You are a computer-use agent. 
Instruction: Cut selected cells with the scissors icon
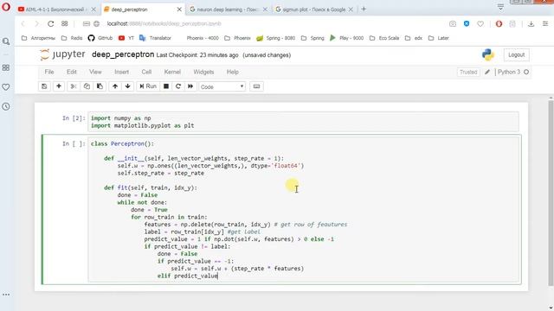74,86
